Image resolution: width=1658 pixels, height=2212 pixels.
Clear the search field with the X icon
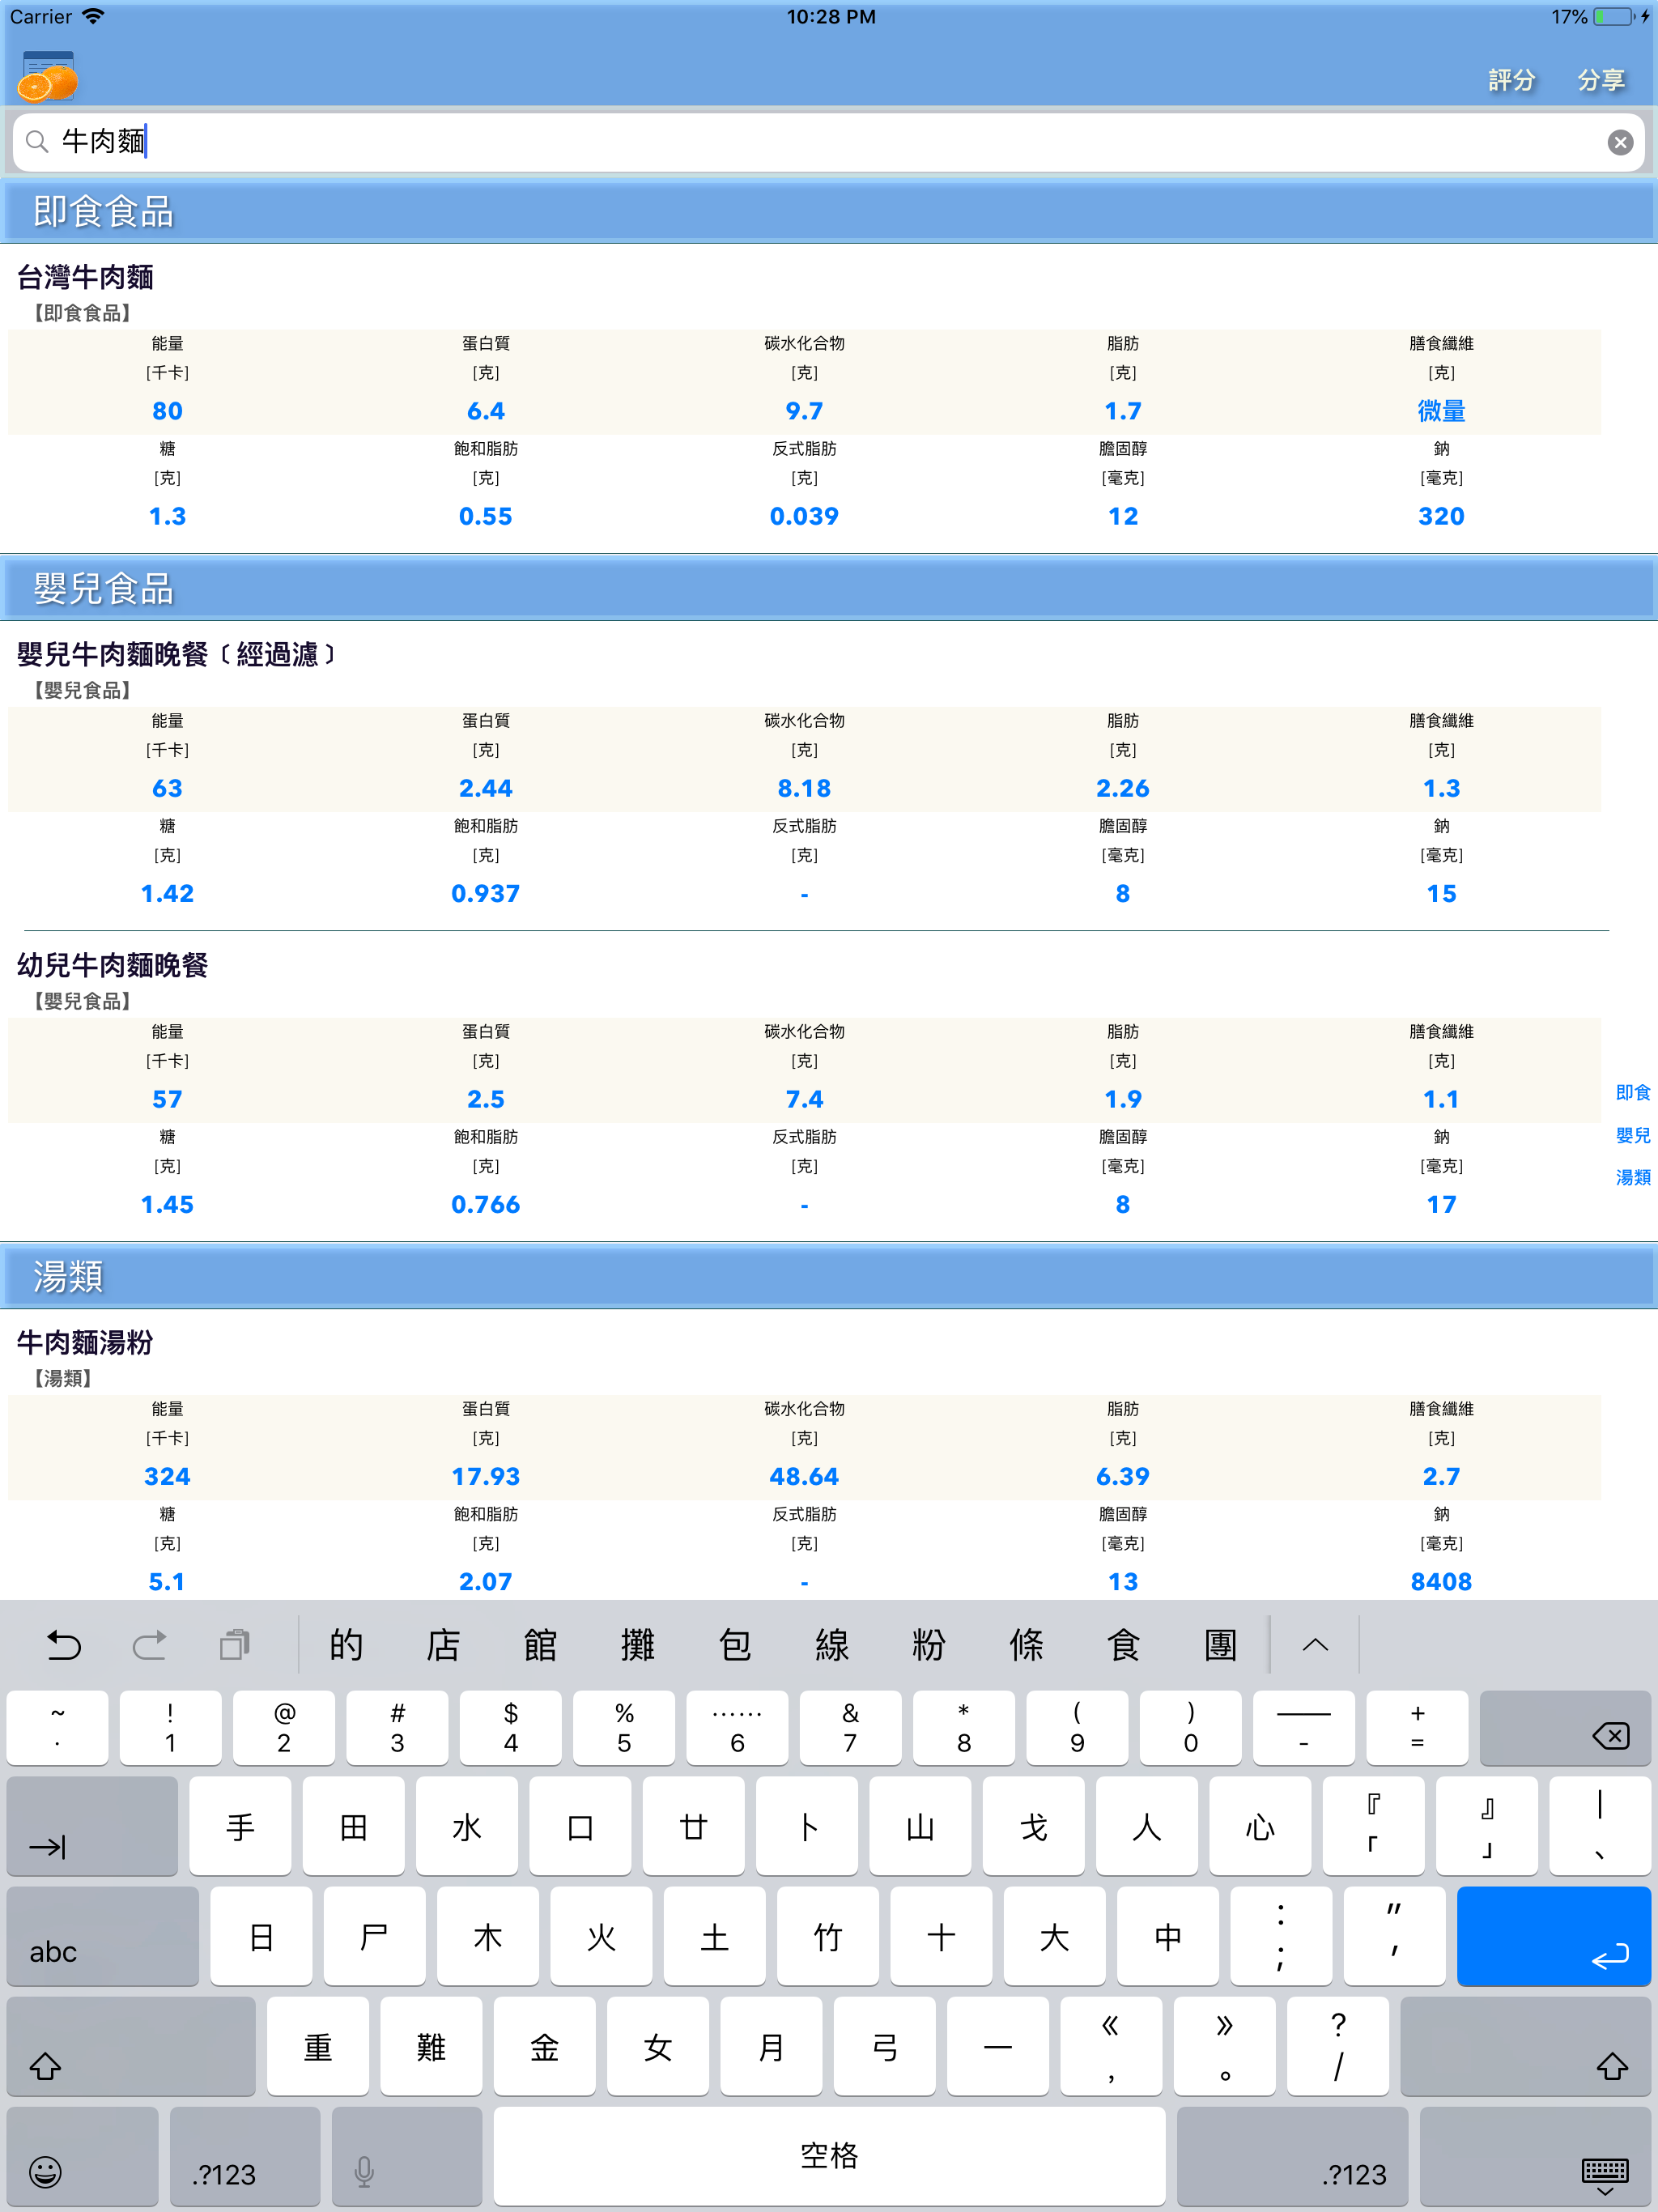[1620, 142]
